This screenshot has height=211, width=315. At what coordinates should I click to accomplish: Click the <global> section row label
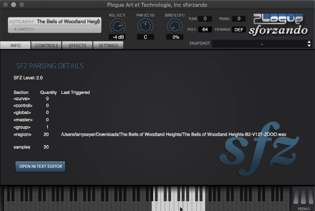pyautogui.click(x=22, y=113)
